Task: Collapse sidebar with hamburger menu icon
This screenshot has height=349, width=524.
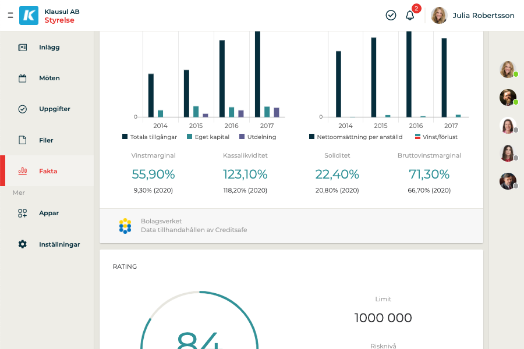Action: [x=10, y=15]
